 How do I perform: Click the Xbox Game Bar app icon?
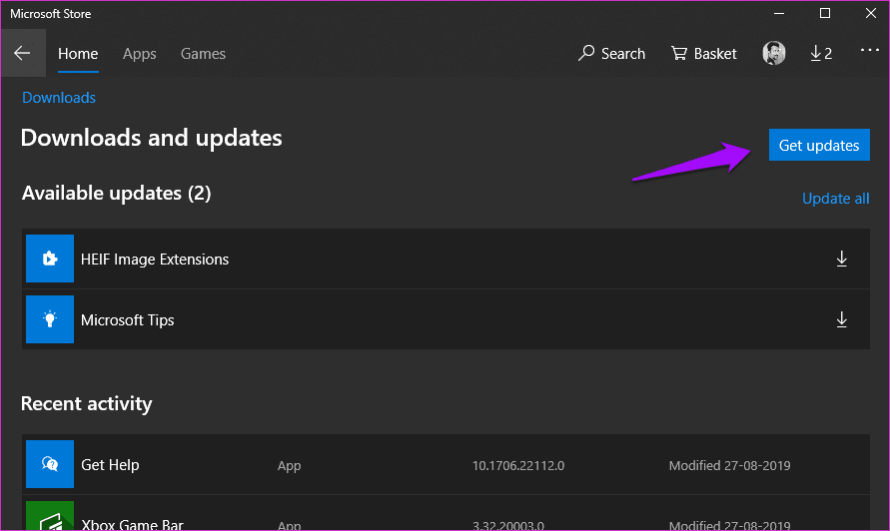[x=50, y=516]
